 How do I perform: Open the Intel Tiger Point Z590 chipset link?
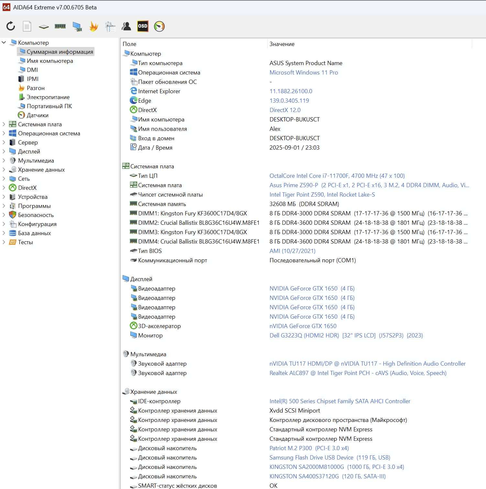tap(322, 194)
